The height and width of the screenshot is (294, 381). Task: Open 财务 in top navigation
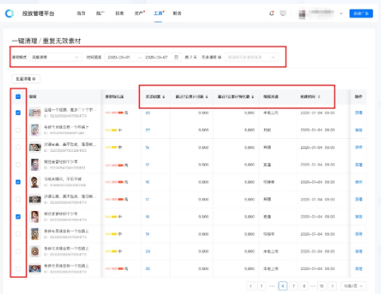(x=177, y=14)
